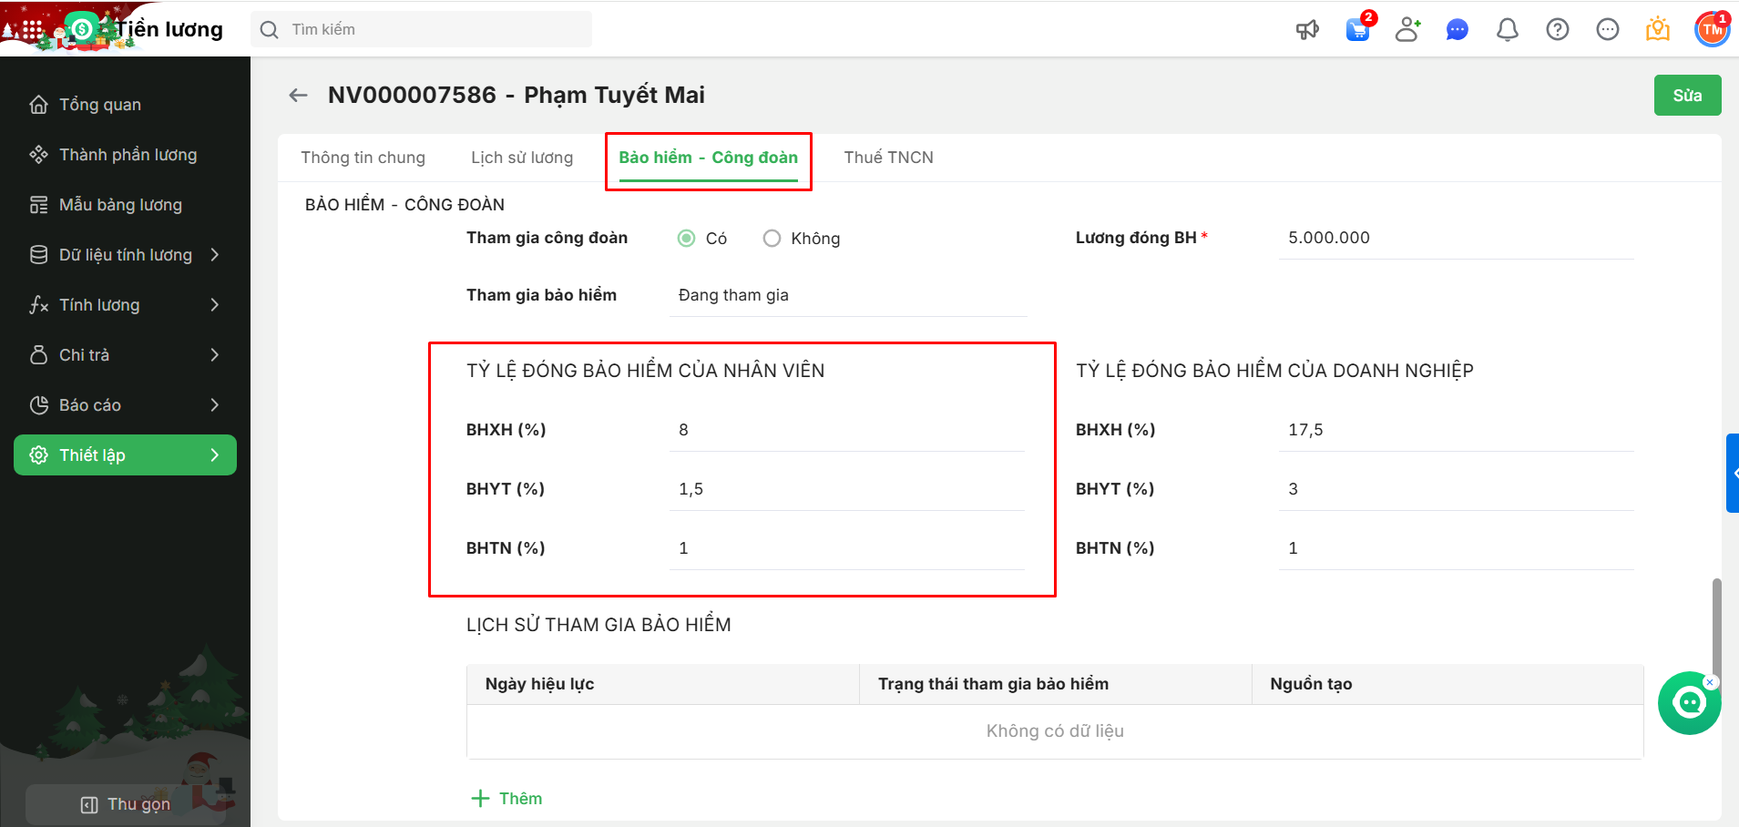Expand the Dữ liệu tính lương menu

[x=126, y=255]
